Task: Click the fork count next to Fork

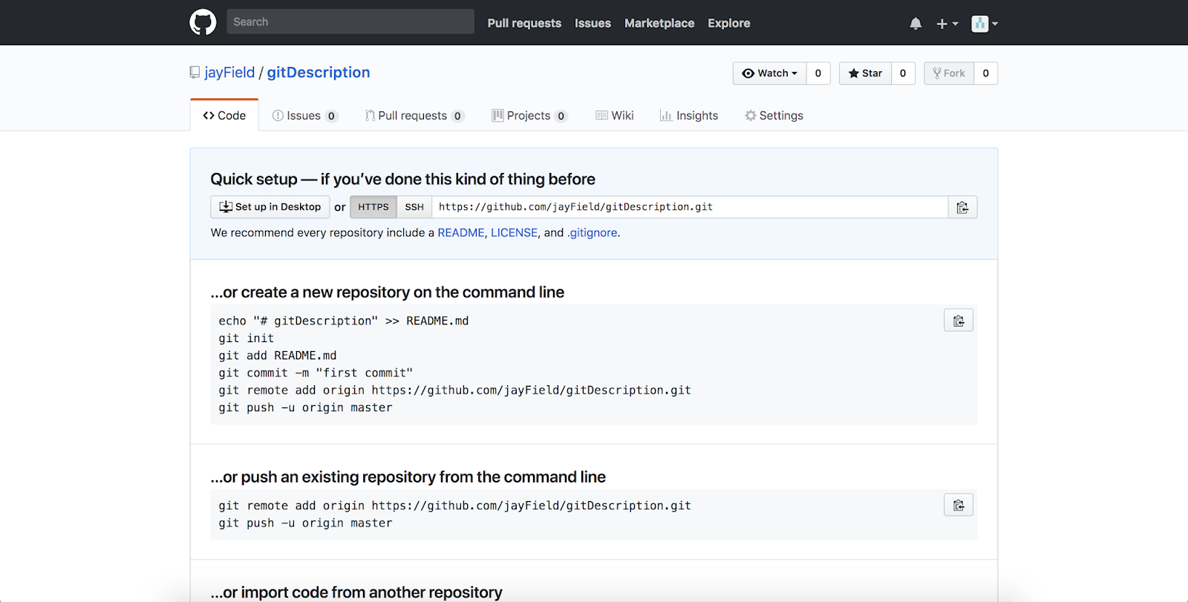Action: pyautogui.click(x=985, y=73)
